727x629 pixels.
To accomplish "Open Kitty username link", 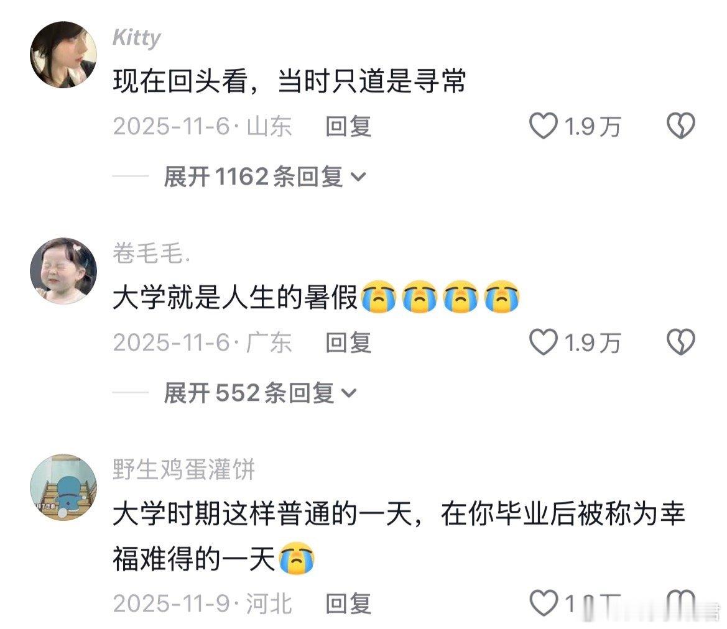I will click(137, 37).
